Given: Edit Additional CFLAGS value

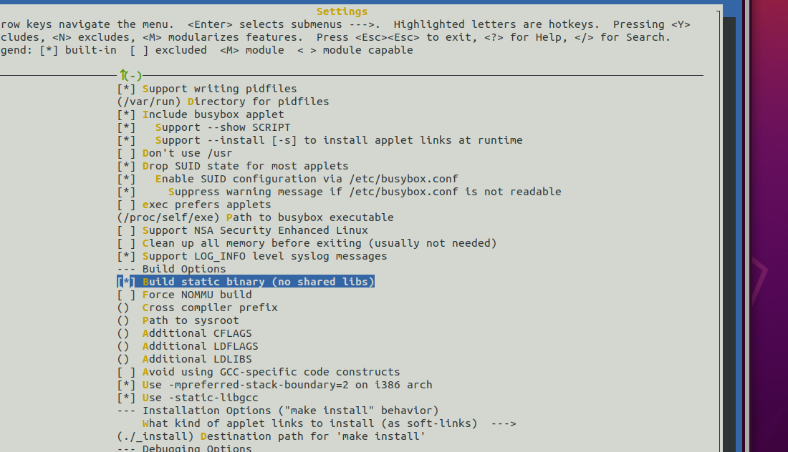Looking at the screenshot, I should (184, 333).
